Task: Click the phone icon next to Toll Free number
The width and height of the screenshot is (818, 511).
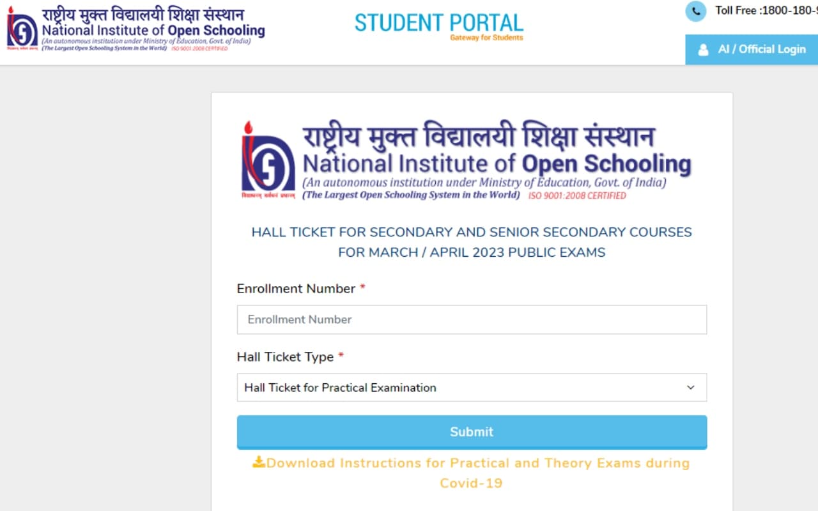Action: 695,11
